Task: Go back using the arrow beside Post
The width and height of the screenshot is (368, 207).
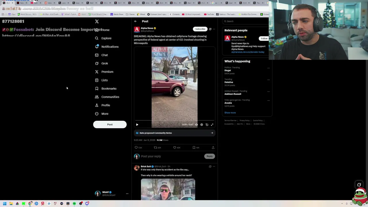Action: point(135,21)
